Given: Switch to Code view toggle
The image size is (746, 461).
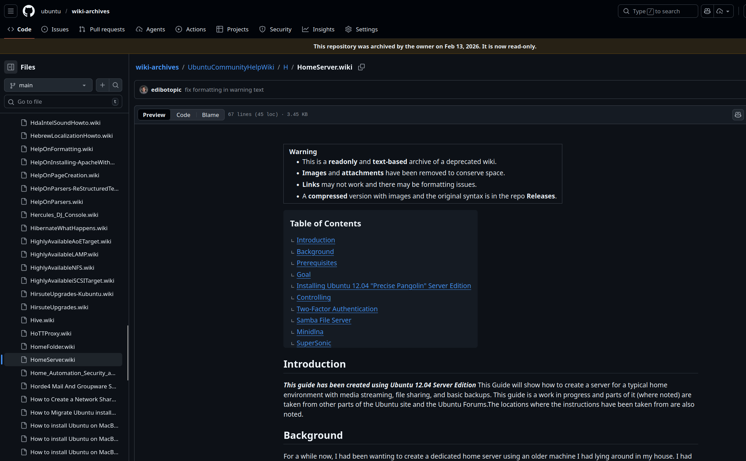Looking at the screenshot, I should click(183, 115).
